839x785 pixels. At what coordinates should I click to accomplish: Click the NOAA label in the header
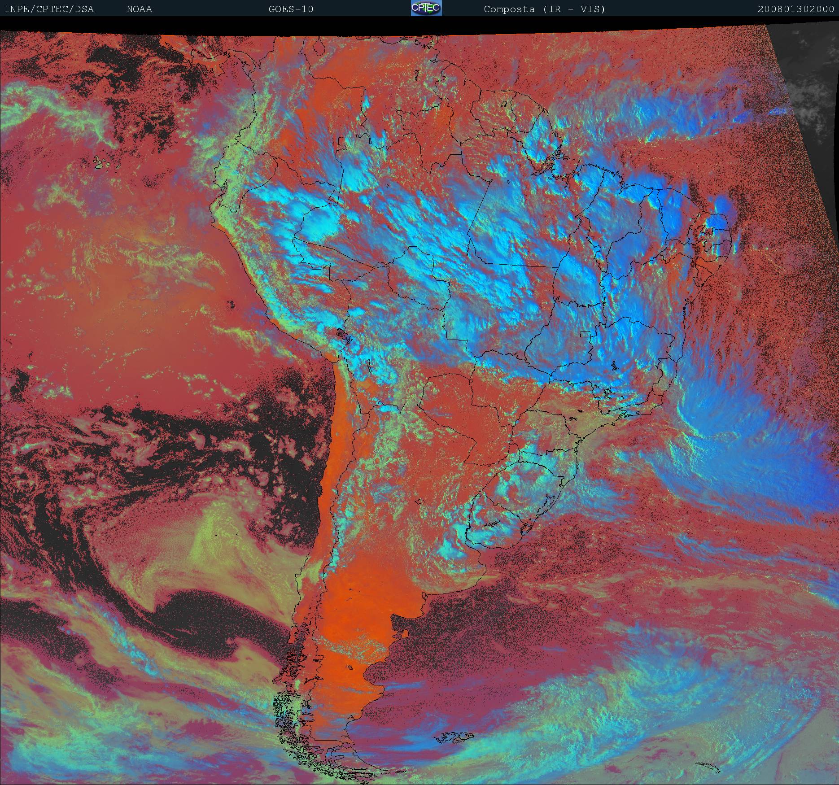point(139,9)
